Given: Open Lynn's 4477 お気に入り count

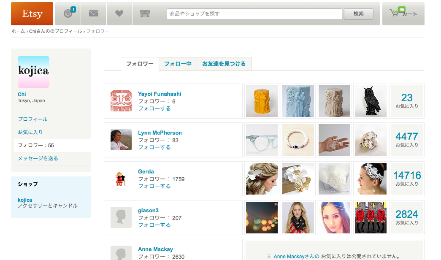Looking at the screenshot, I should [407, 140].
